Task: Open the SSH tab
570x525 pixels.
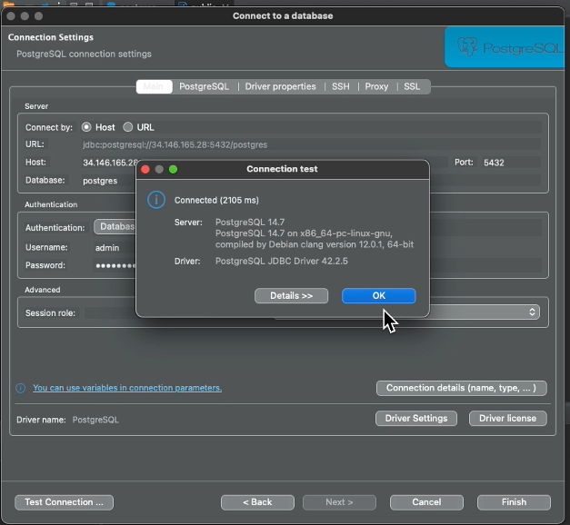Action: (341, 86)
